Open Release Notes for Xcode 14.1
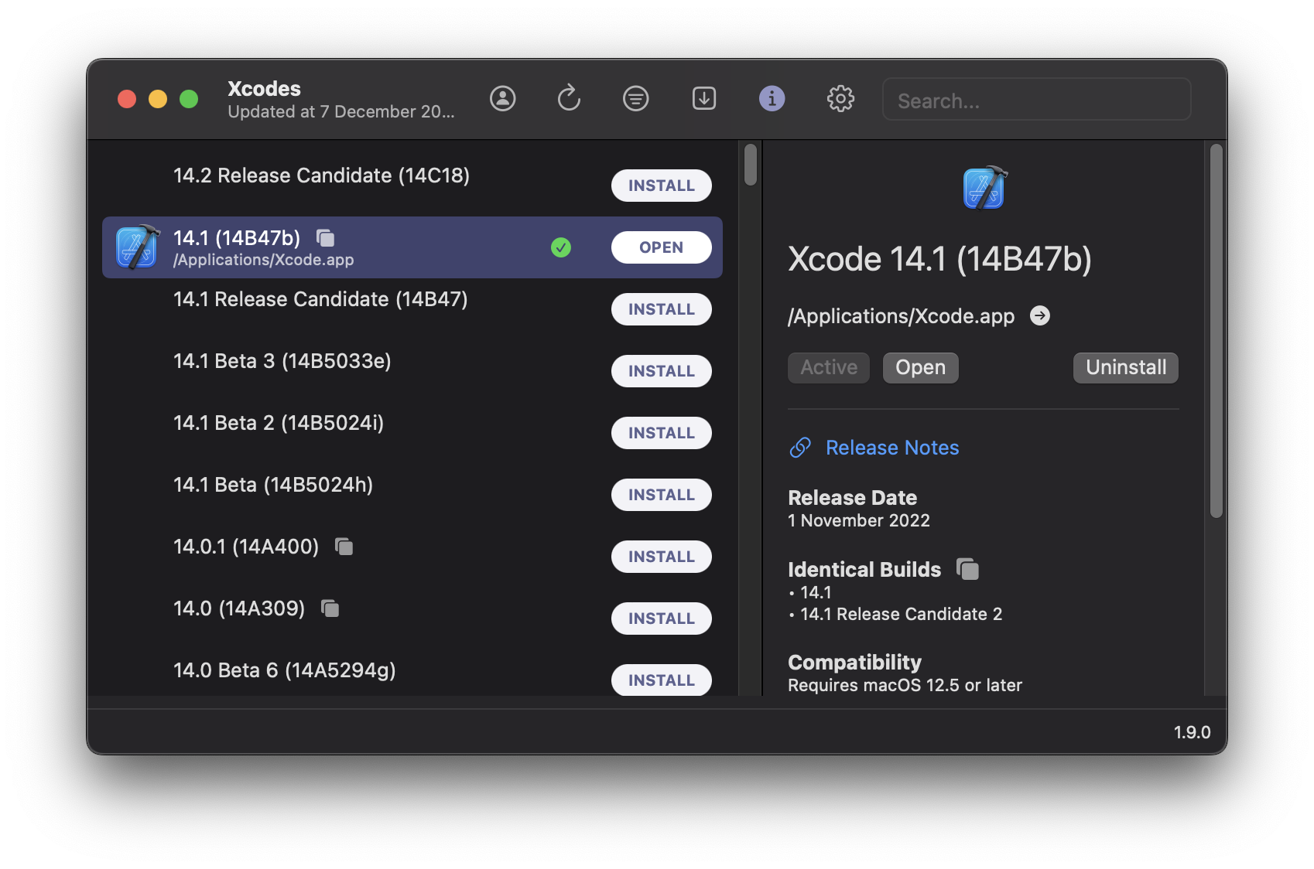Screen dimensions: 1314x869 pyautogui.click(x=891, y=447)
